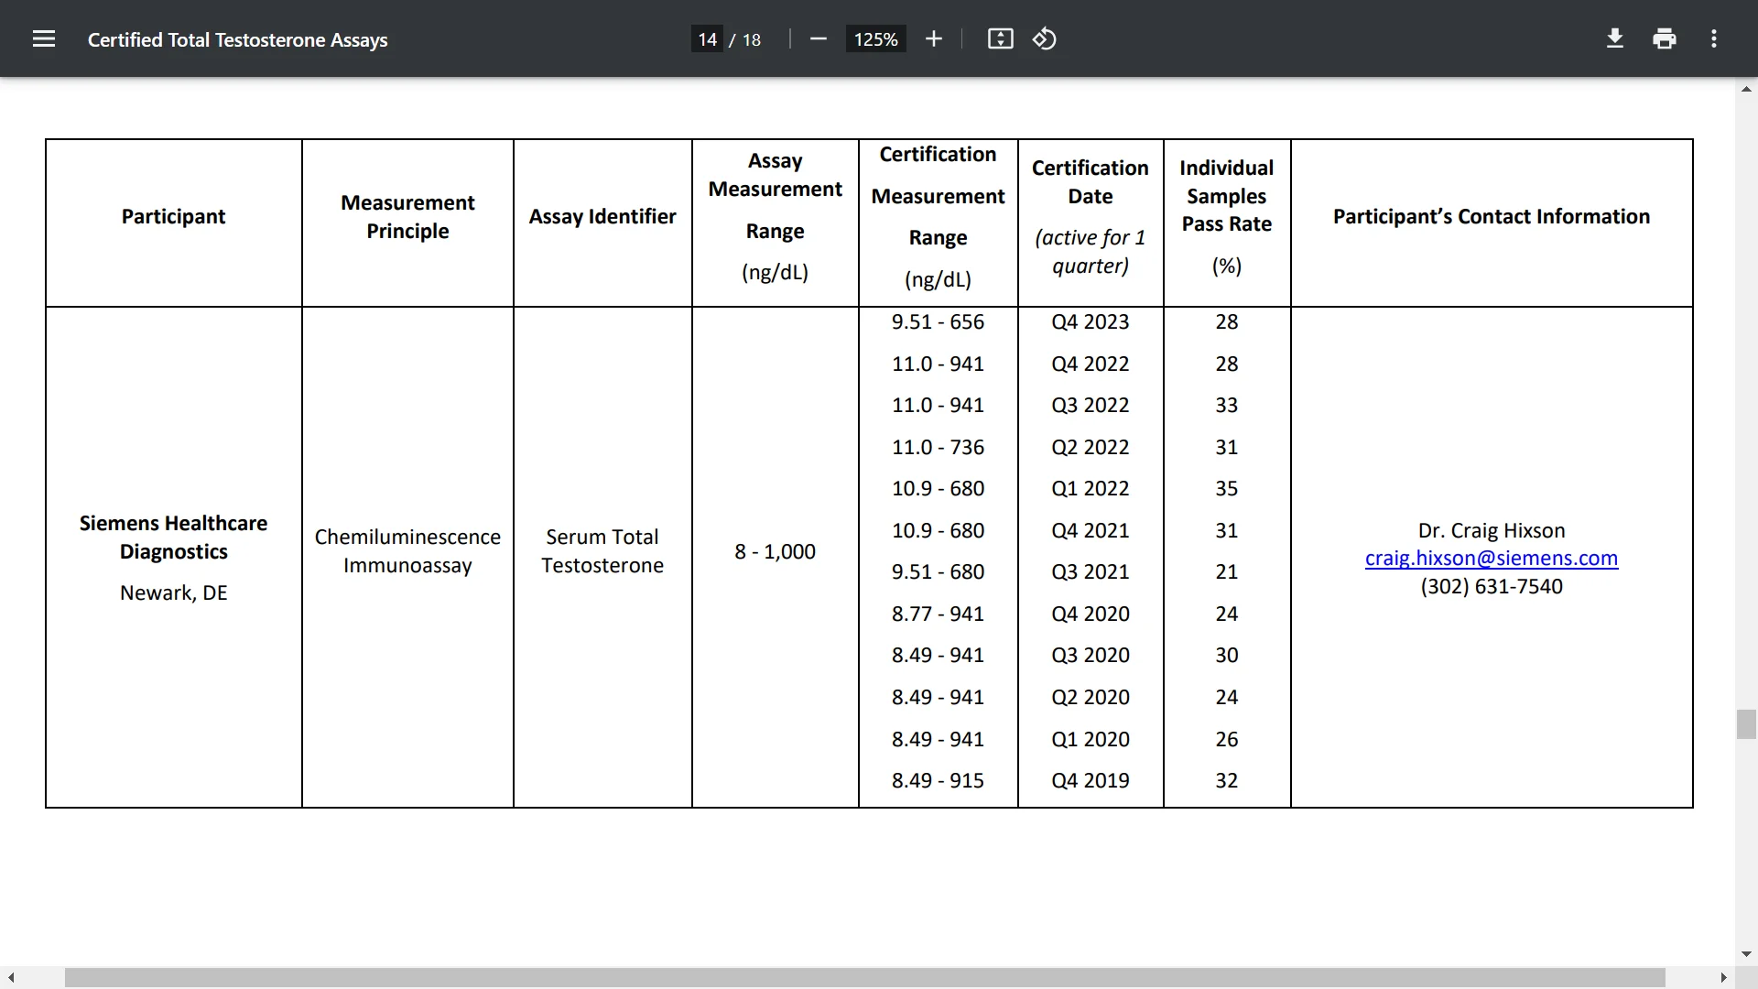
Task: Click the page number field showing 14
Action: coord(707,39)
